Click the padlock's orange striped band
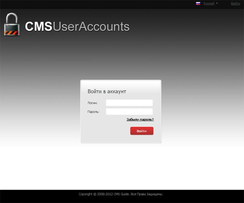 coord(12,32)
